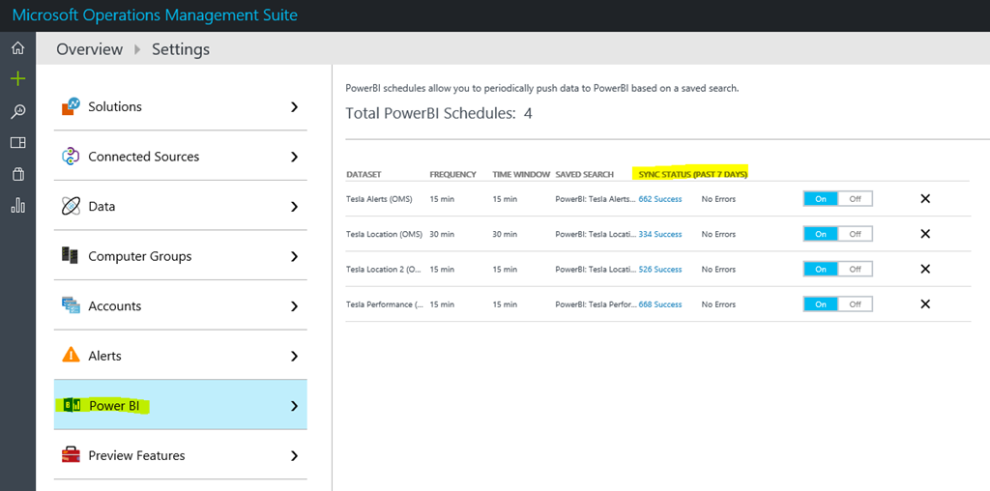Click the bar chart icon in sidebar
990x491 pixels.
click(17, 205)
